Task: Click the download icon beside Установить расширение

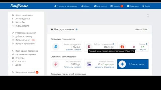Action: (x=55, y=6)
